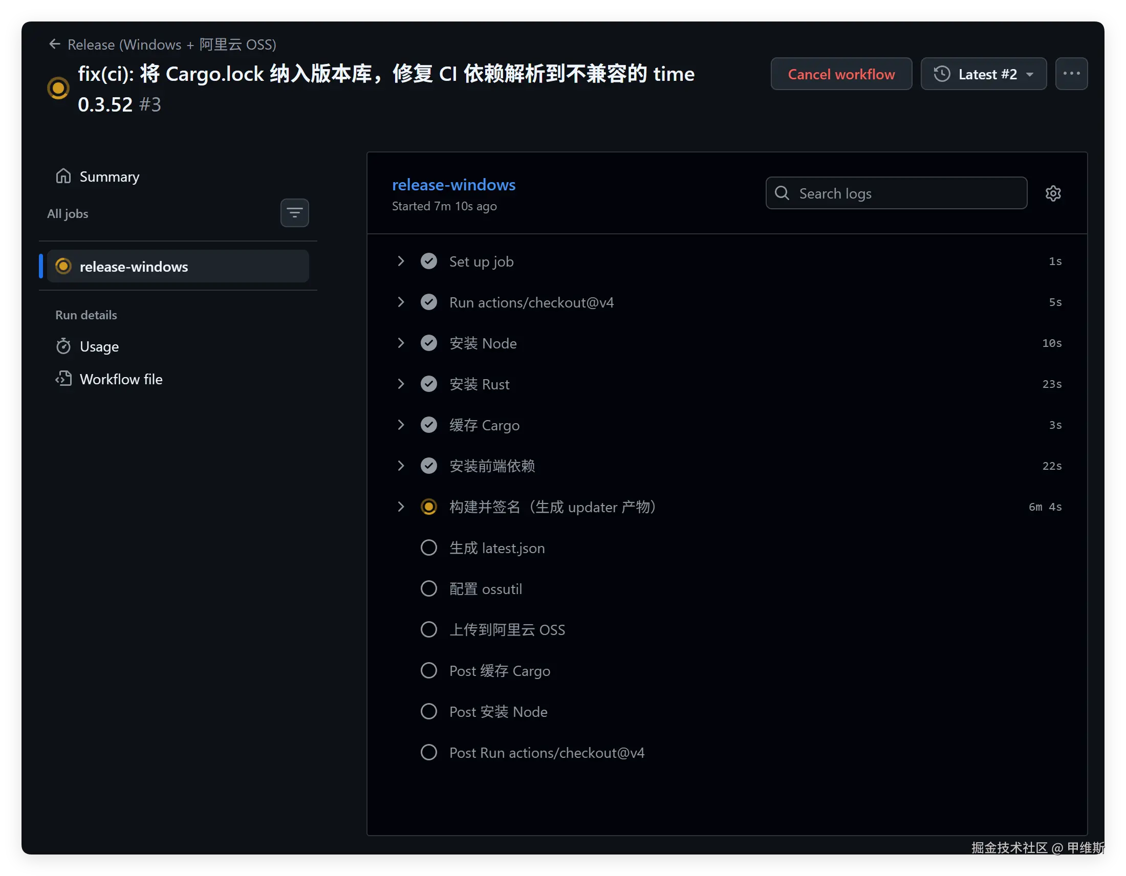Click the back arrow beside Release workflow name

pos(55,45)
